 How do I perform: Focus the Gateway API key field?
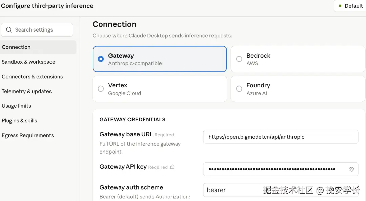[272, 169]
